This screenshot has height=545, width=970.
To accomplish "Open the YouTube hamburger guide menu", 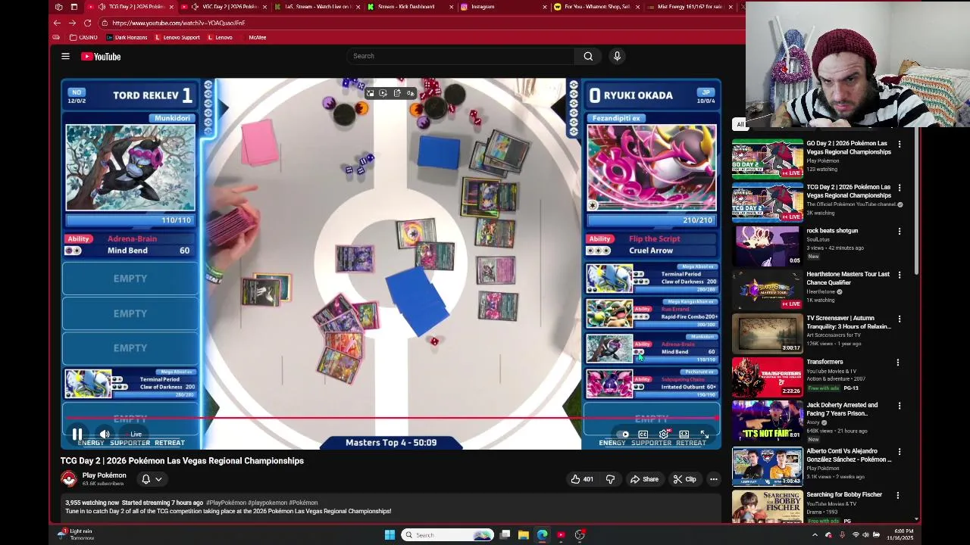I will pyautogui.click(x=65, y=56).
